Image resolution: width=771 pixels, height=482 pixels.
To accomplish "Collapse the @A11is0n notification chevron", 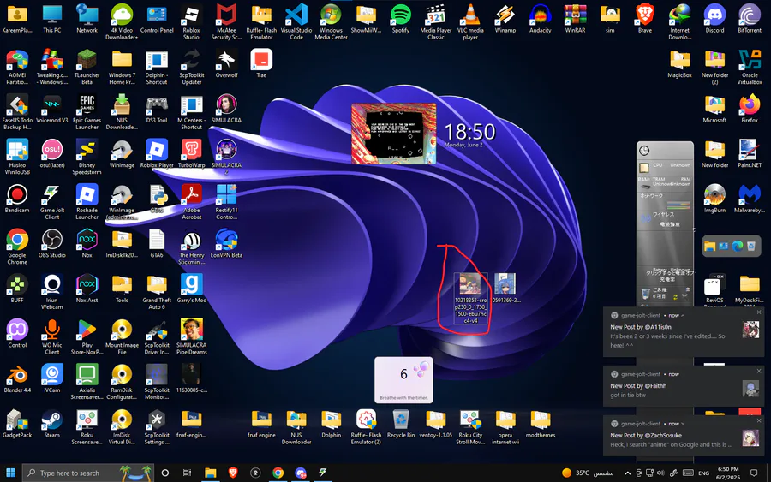I will [x=683, y=315].
